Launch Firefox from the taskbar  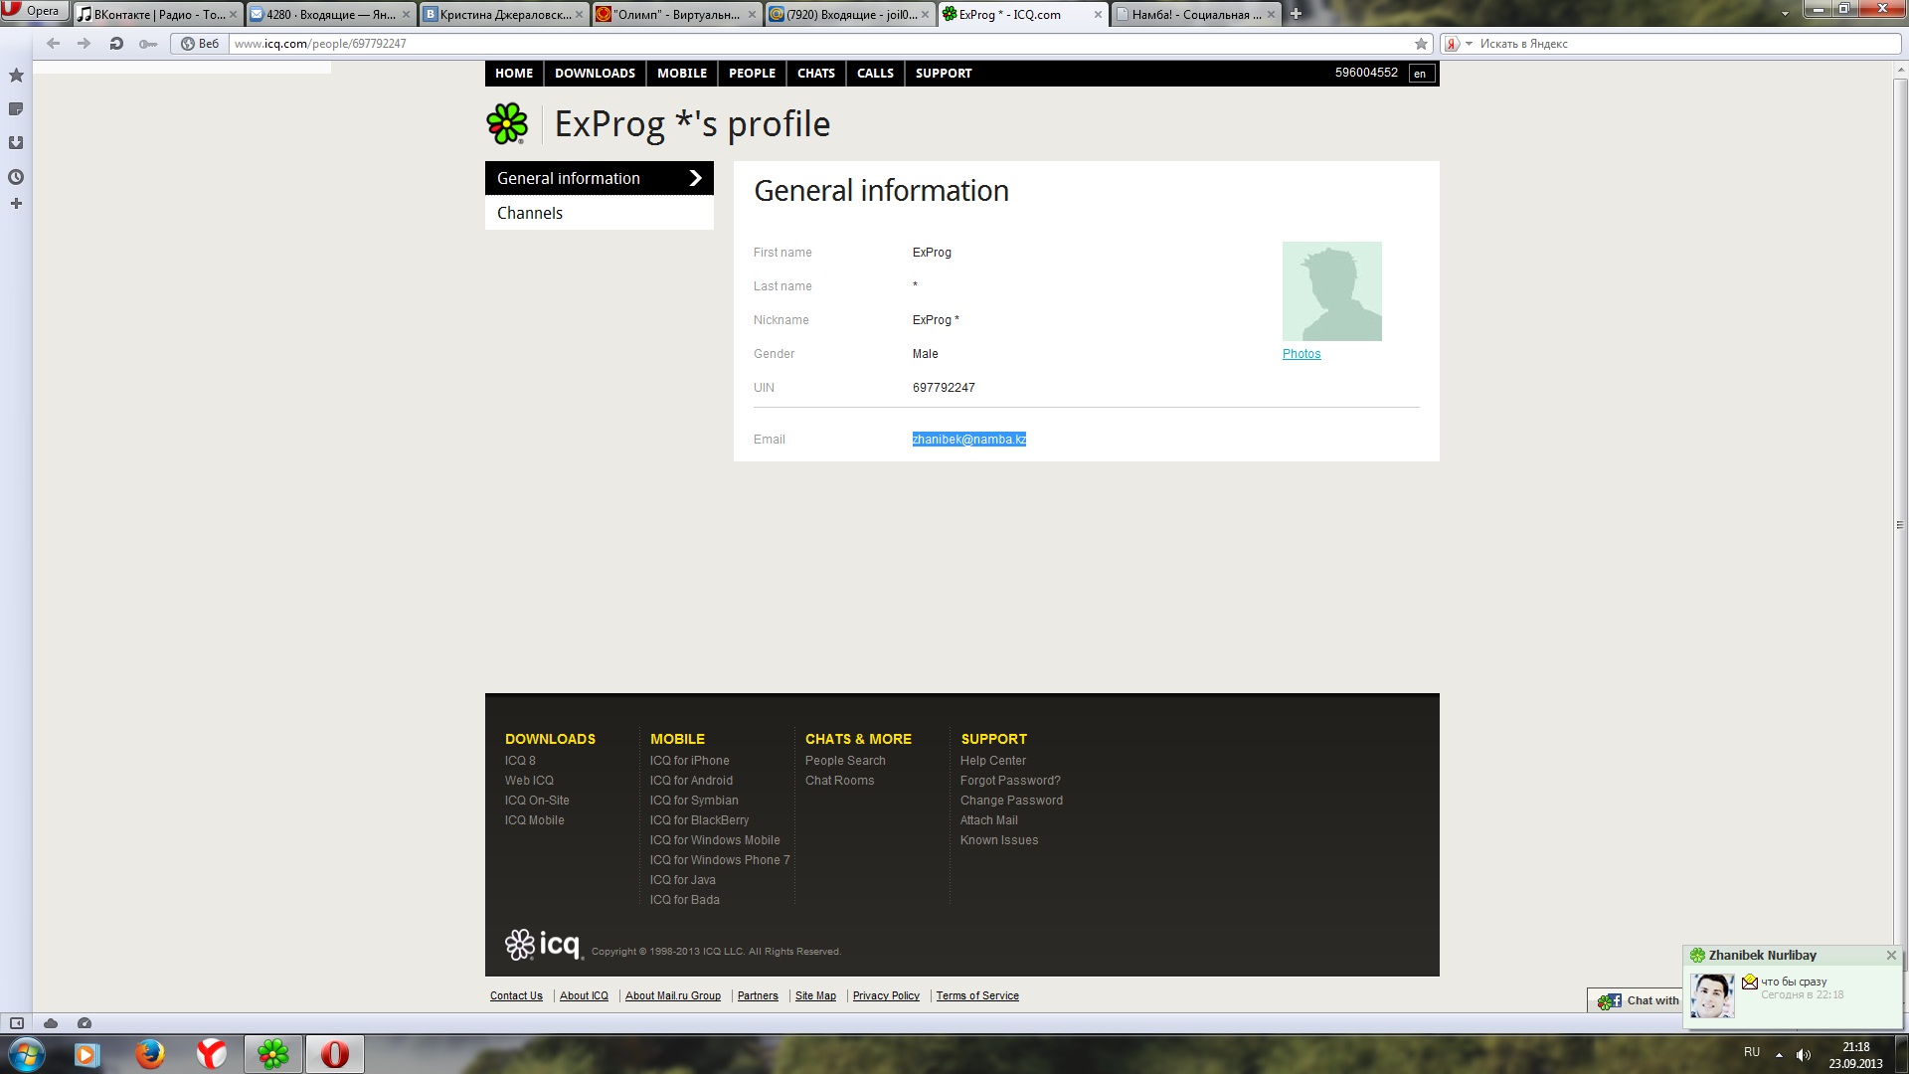click(x=150, y=1054)
